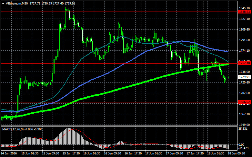
Task: Click the 1649.60 price axis label
Action: 245,125
